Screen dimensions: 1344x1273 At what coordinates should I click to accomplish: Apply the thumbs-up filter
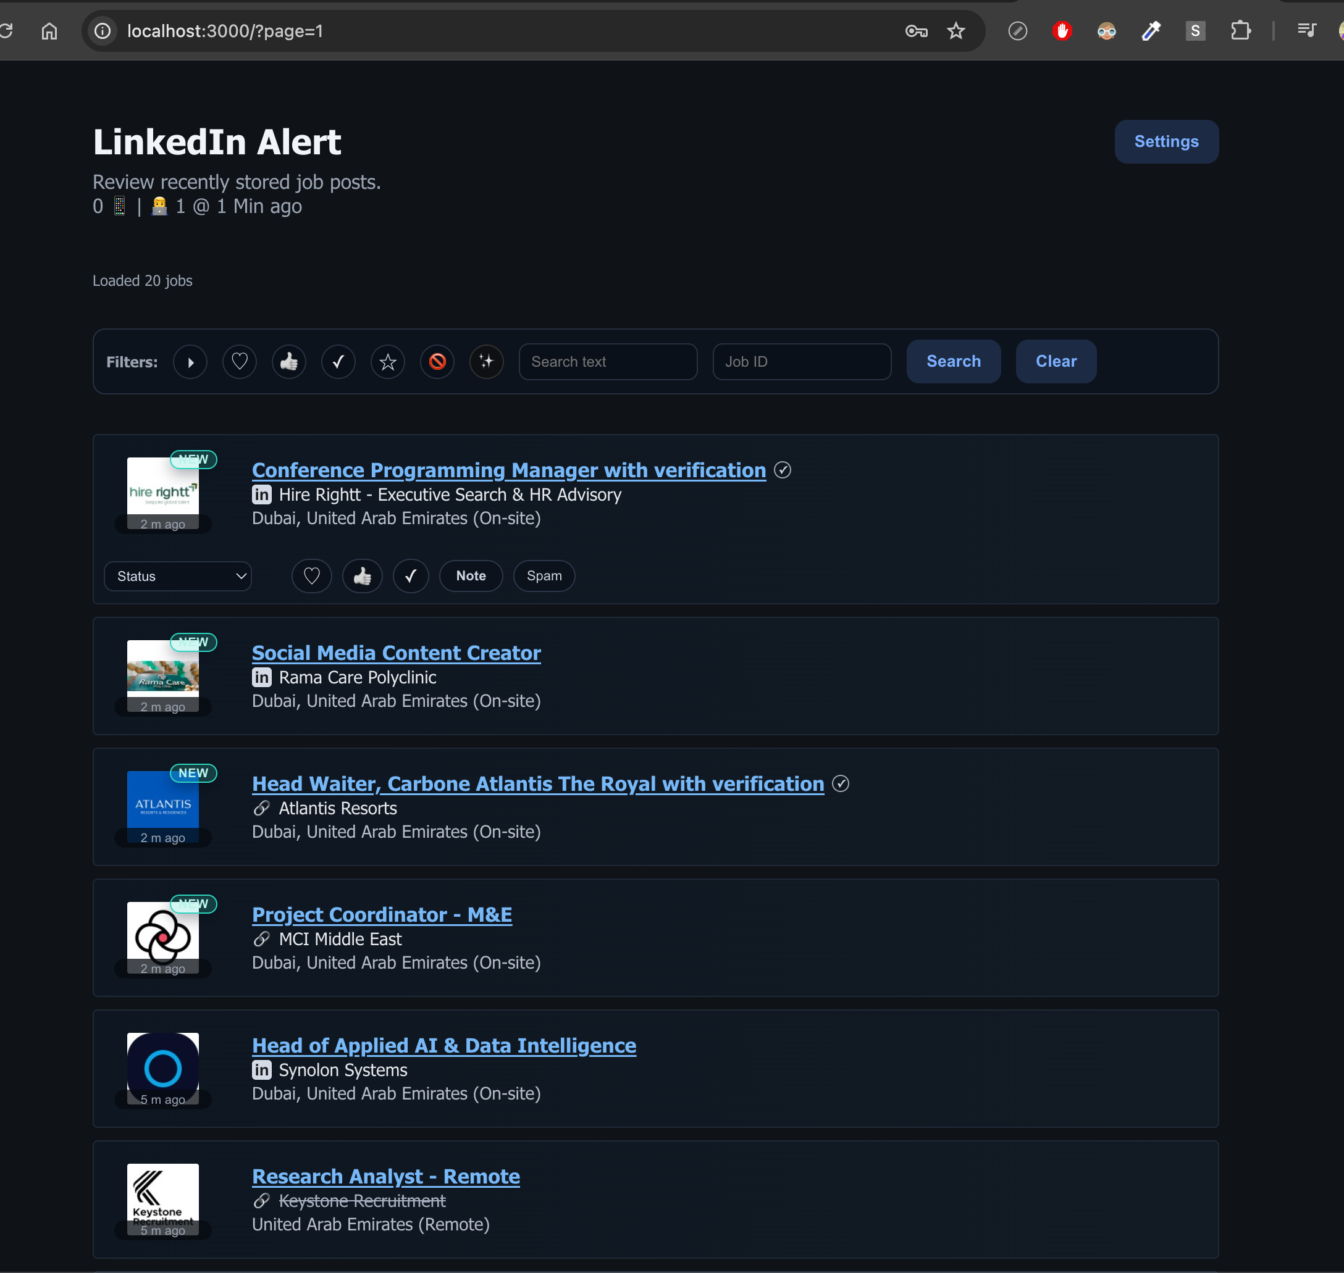click(288, 362)
